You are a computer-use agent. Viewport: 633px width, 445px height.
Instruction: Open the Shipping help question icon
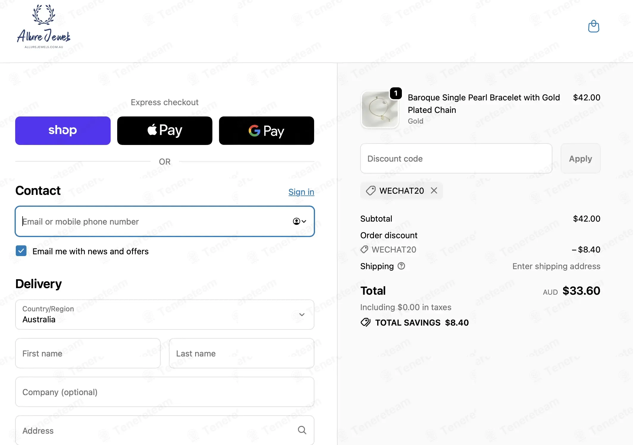click(x=401, y=266)
